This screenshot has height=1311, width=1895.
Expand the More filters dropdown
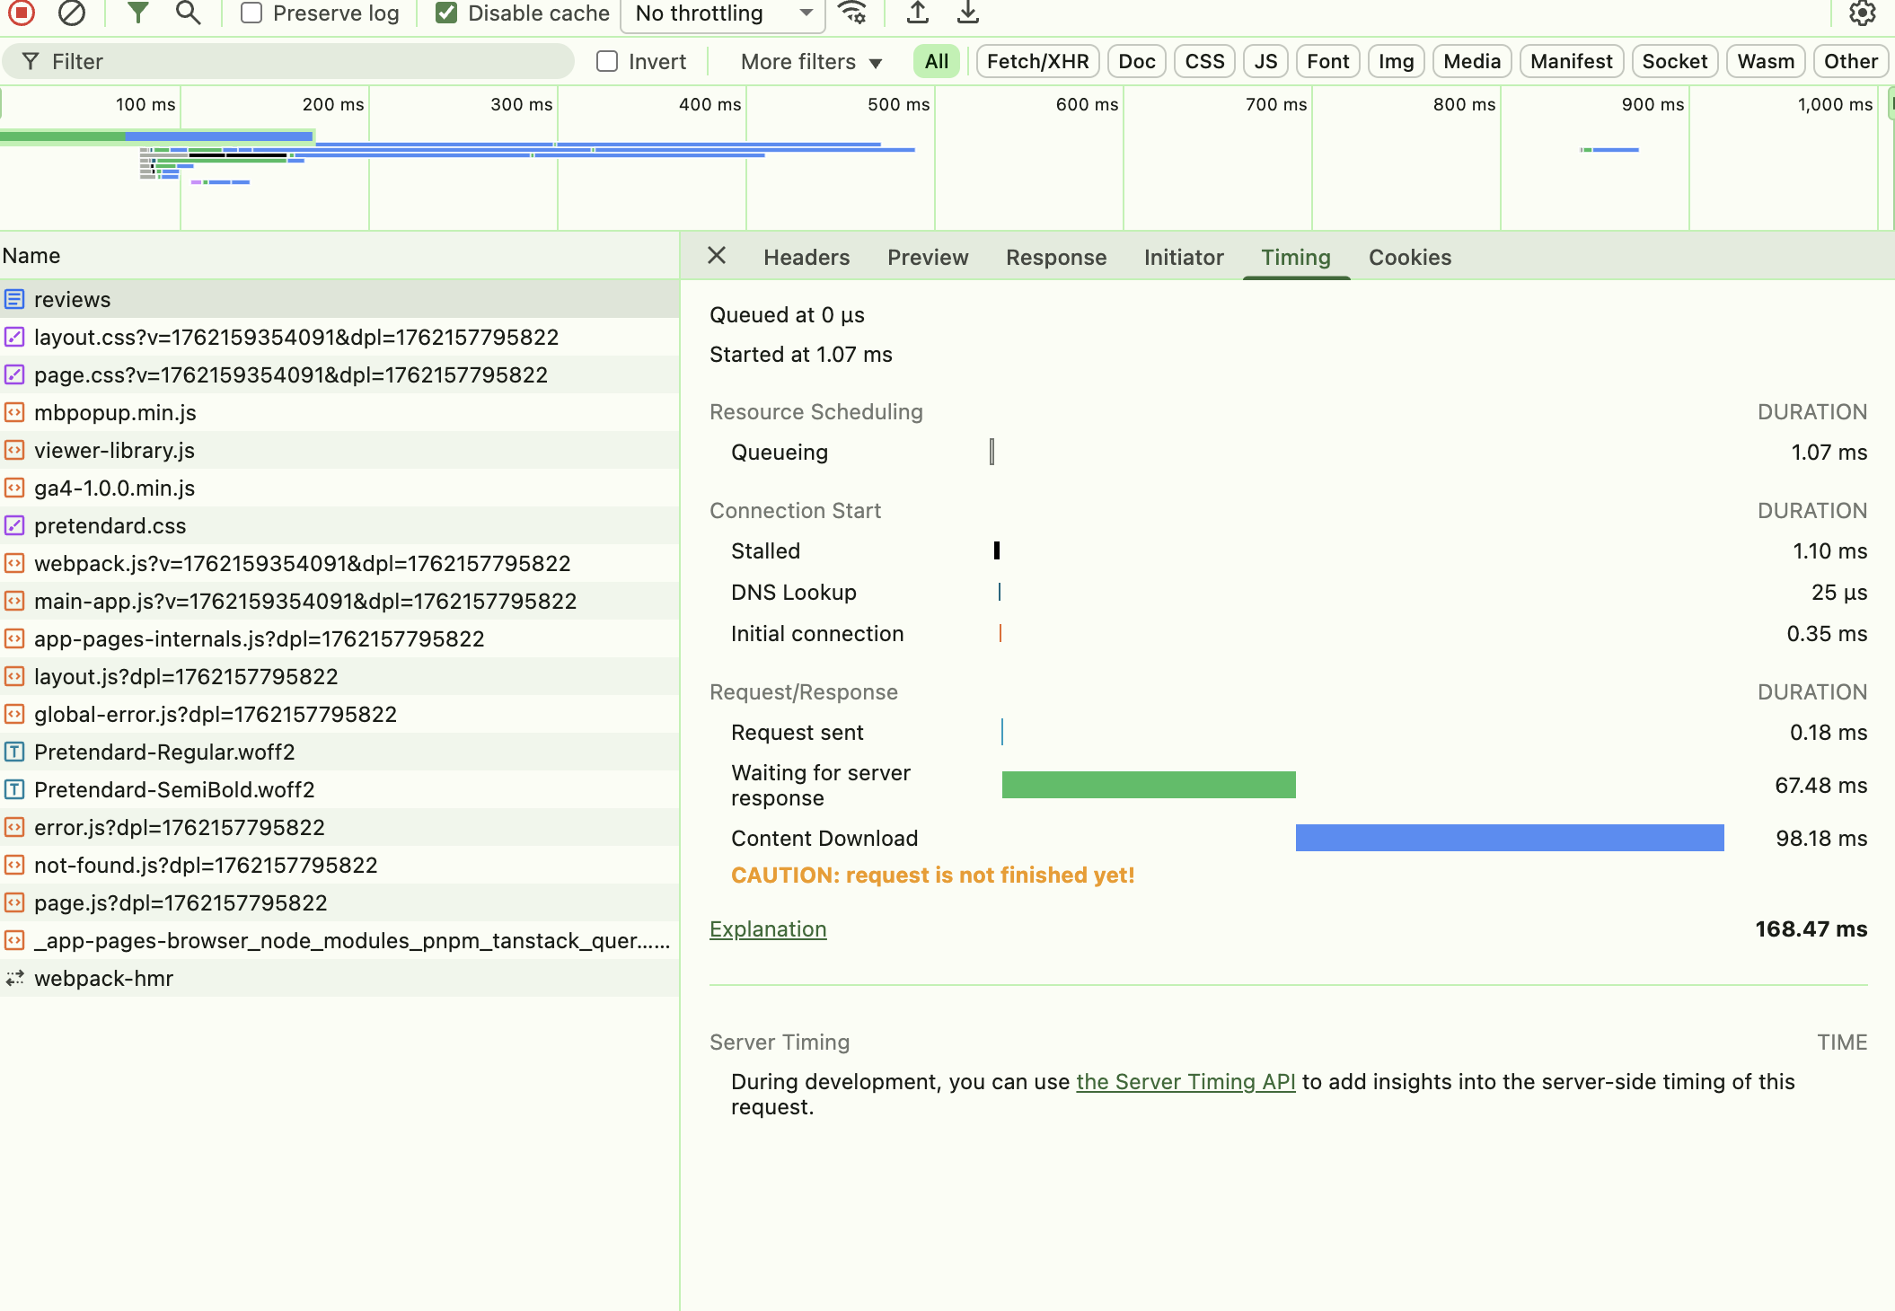(x=811, y=61)
